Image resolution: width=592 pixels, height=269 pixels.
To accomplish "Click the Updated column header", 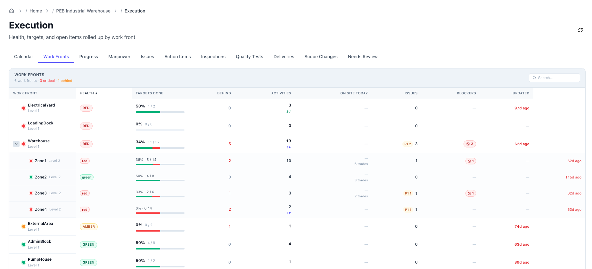I will pos(521,93).
